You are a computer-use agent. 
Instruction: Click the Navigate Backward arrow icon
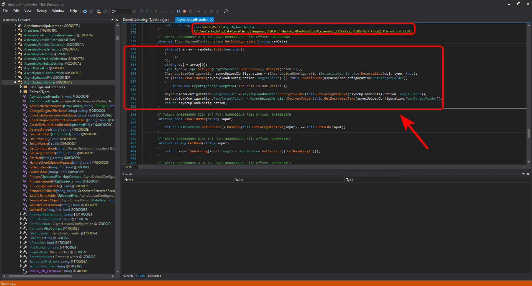pos(85,11)
